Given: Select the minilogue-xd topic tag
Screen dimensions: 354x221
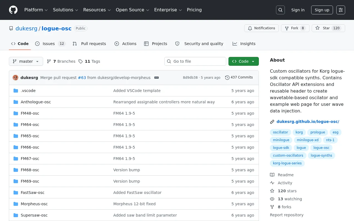Looking at the screenshot, I should (308, 140).
